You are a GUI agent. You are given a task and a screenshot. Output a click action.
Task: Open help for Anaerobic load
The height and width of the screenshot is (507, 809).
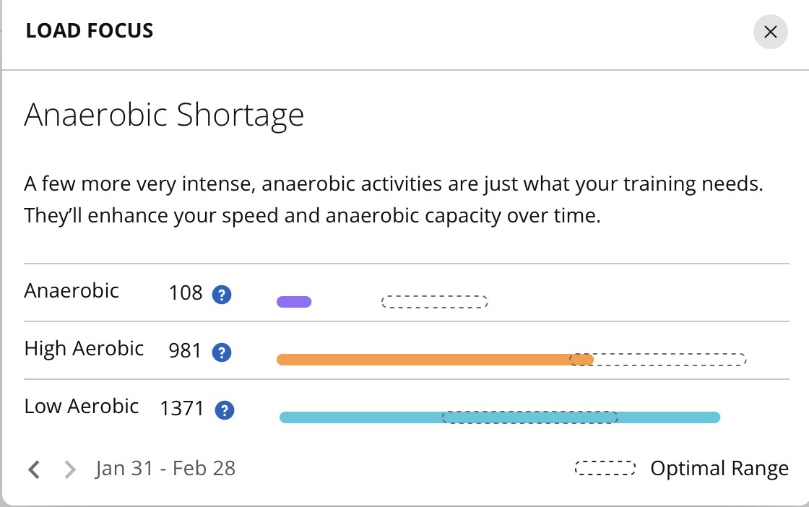222,295
